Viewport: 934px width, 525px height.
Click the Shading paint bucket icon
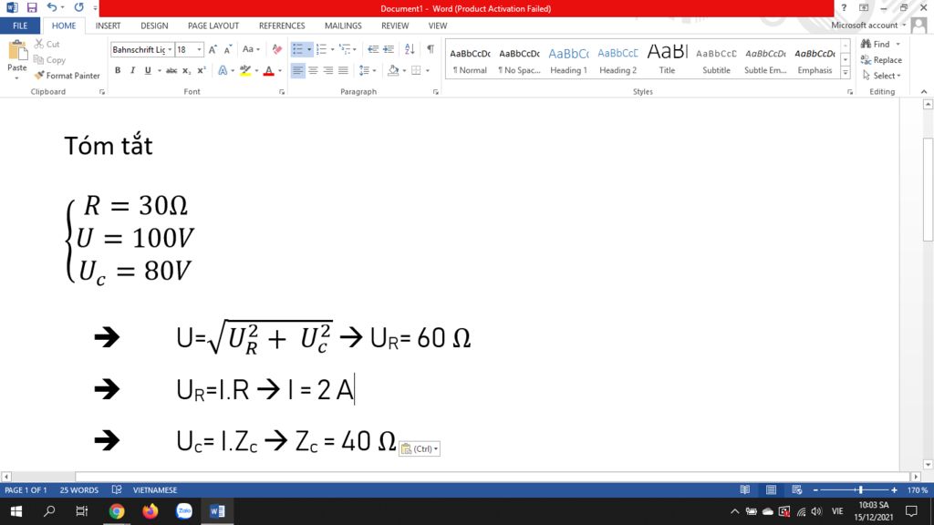tap(393, 70)
